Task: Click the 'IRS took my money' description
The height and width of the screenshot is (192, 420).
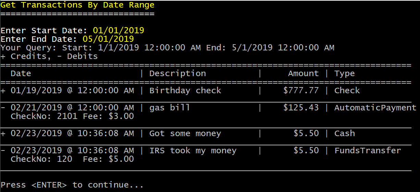Action: tap(193, 151)
